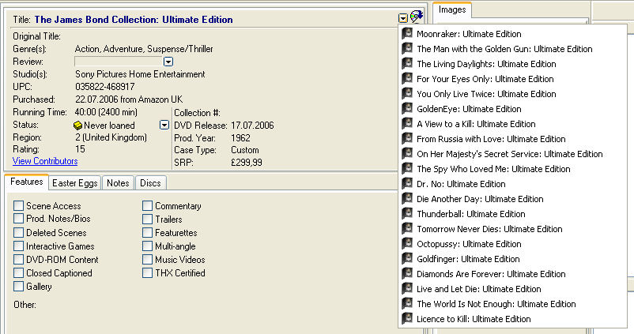The height and width of the screenshot is (334, 634).
Task: Click the Live and Let Die icon
Action: pos(407,288)
